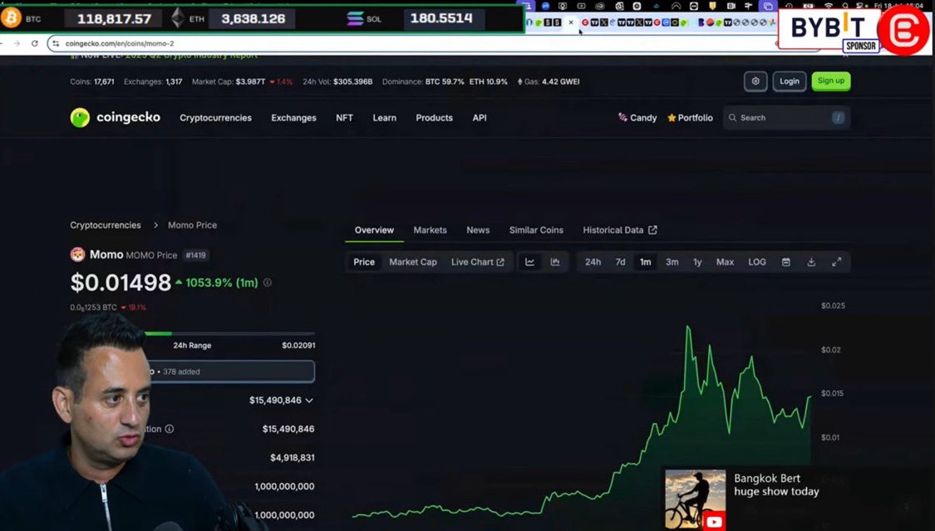The image size is (935, 531).
Task: Expand the $15,490,846 market cap chevron
Action: coord(309,401)
